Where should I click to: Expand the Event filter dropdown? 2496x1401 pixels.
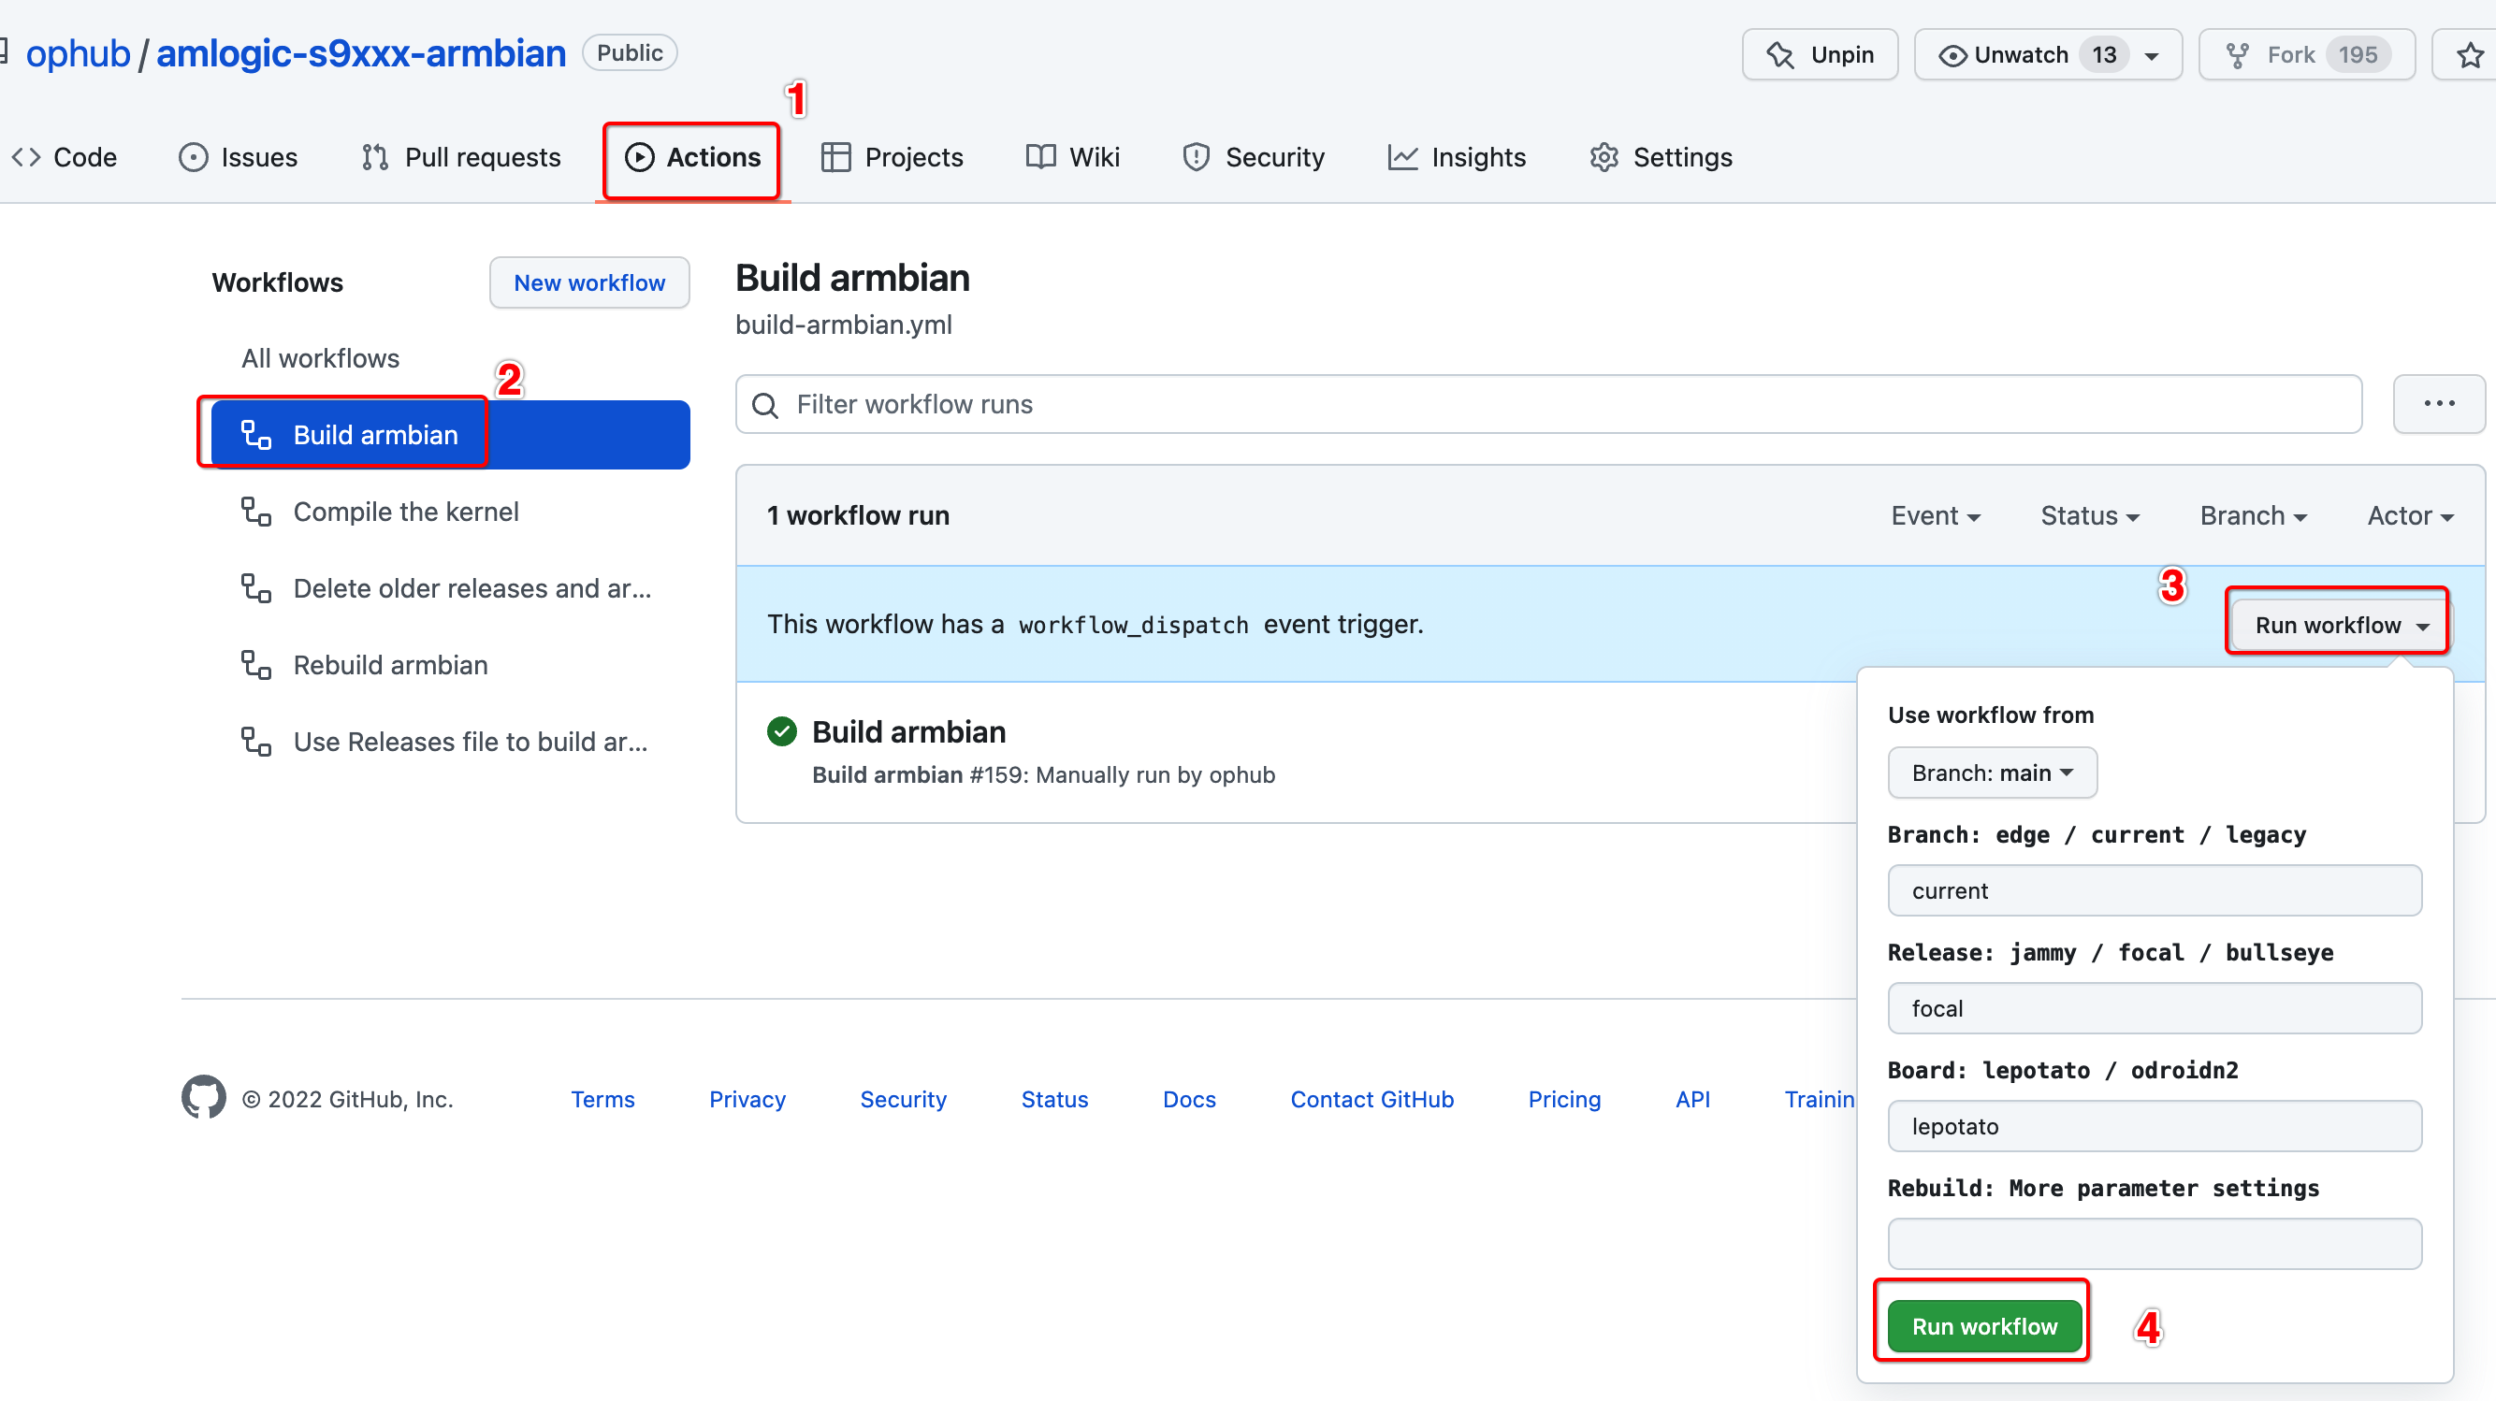[x=1934, y=513]
